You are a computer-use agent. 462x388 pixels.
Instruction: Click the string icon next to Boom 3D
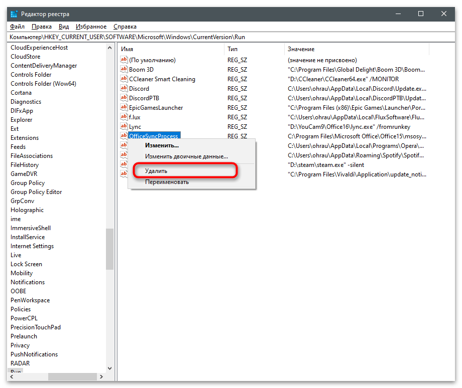click(124, 70)
